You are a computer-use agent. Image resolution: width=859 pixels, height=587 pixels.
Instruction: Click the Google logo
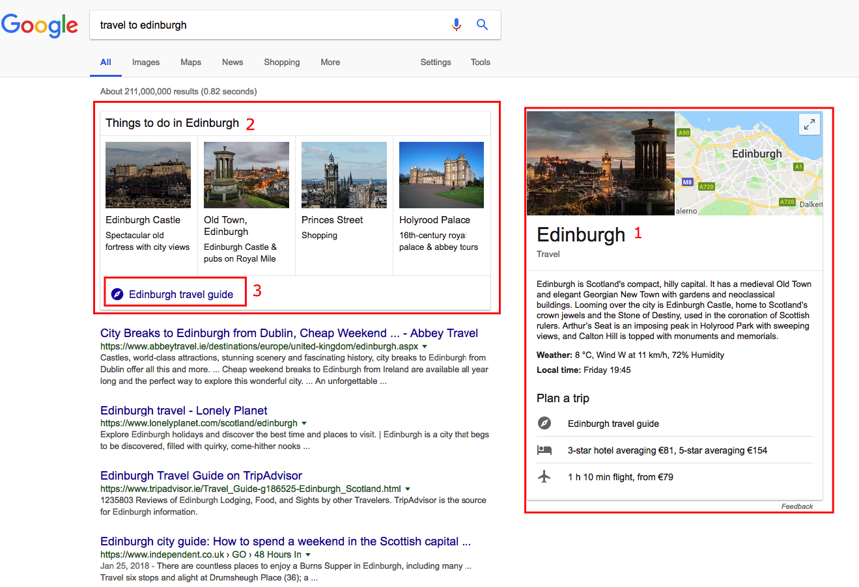(40, 25)
